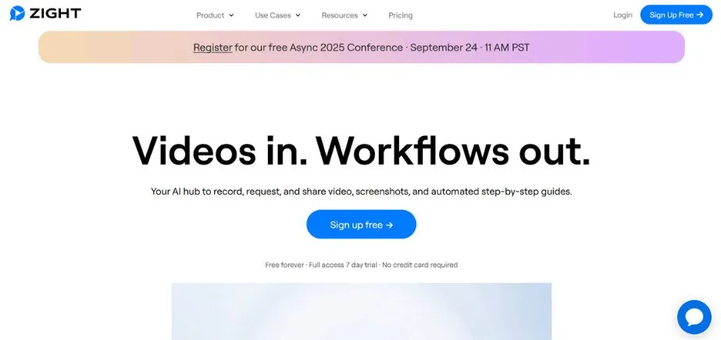Open the Product menu
Screen dimensions: 721x340
210,16
